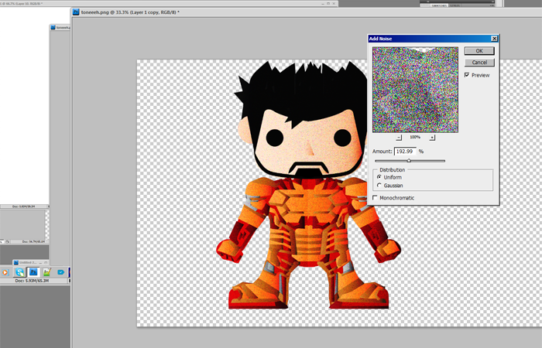Open Skype from the taskbar
This screenshot has width=542, height=348.
(x=19, y=272)
